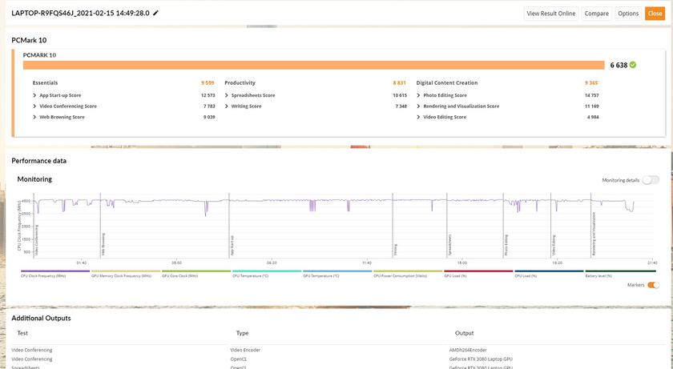The height and width of the screenshot is (369, 673).
Task: Click the GPU Load legend swatch
Action: (478, 271)
